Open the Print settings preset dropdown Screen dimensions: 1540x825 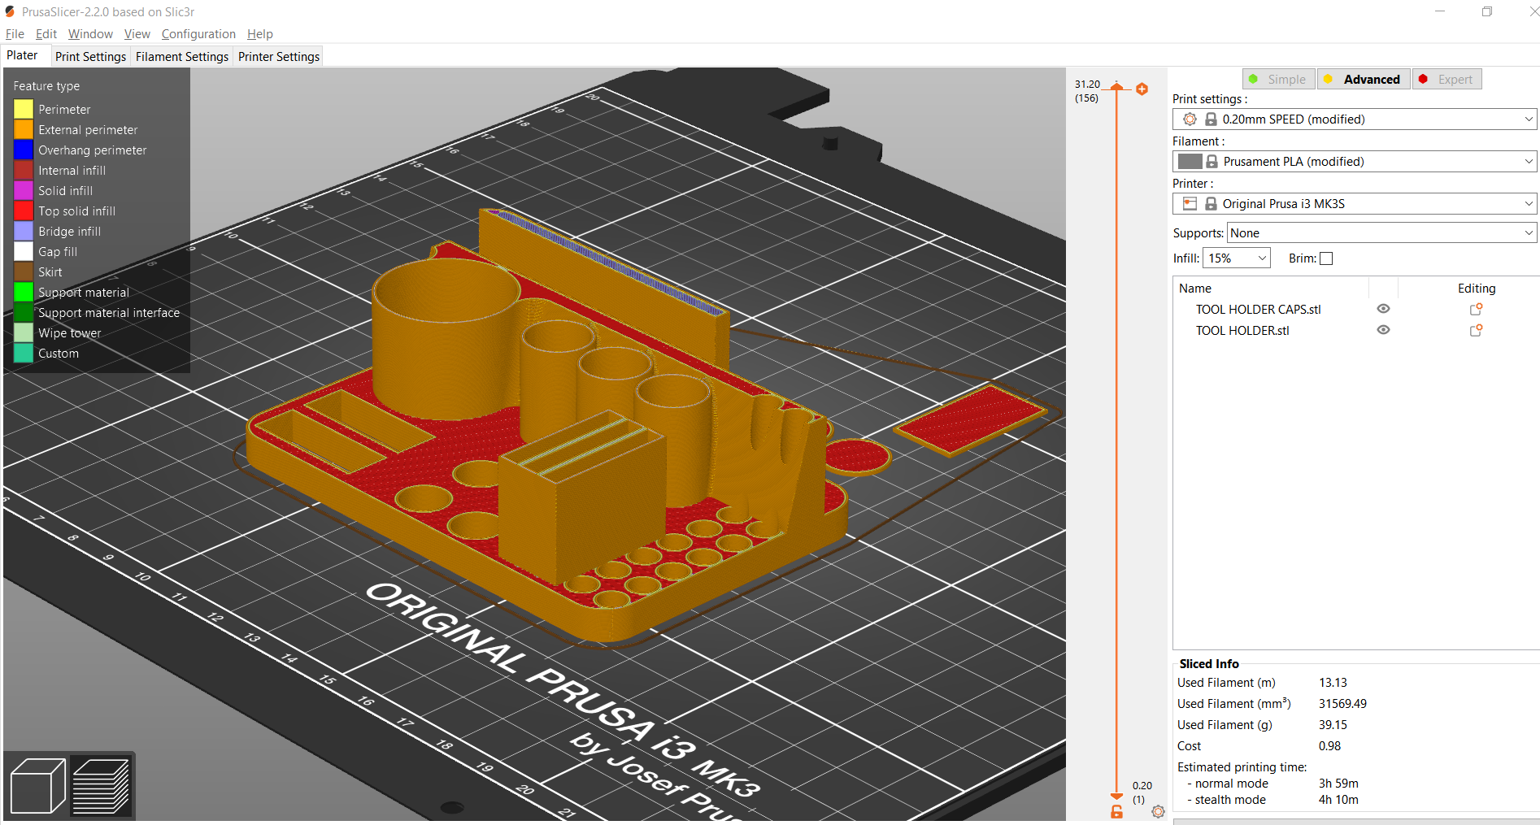coord(1529,119)
